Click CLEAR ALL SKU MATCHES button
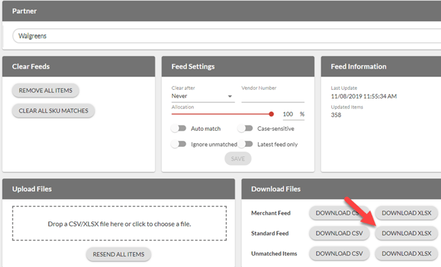This screenshot has height=267, width=441. [x=54, y=111]
